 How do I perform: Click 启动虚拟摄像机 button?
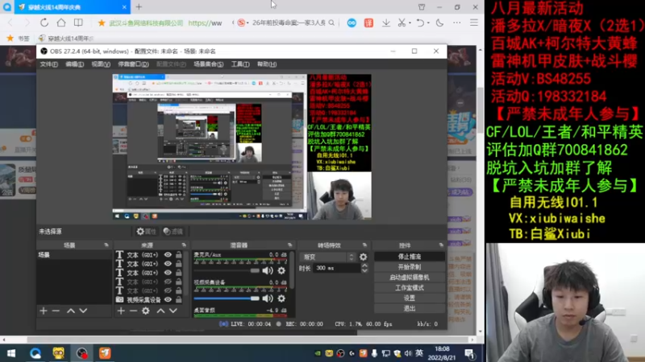click(x=410, y=278)
